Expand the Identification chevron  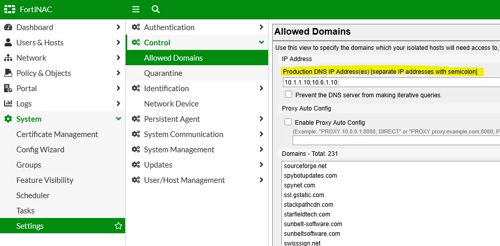point(261,88)
